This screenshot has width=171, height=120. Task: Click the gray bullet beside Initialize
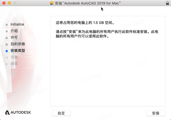(7, 25)
